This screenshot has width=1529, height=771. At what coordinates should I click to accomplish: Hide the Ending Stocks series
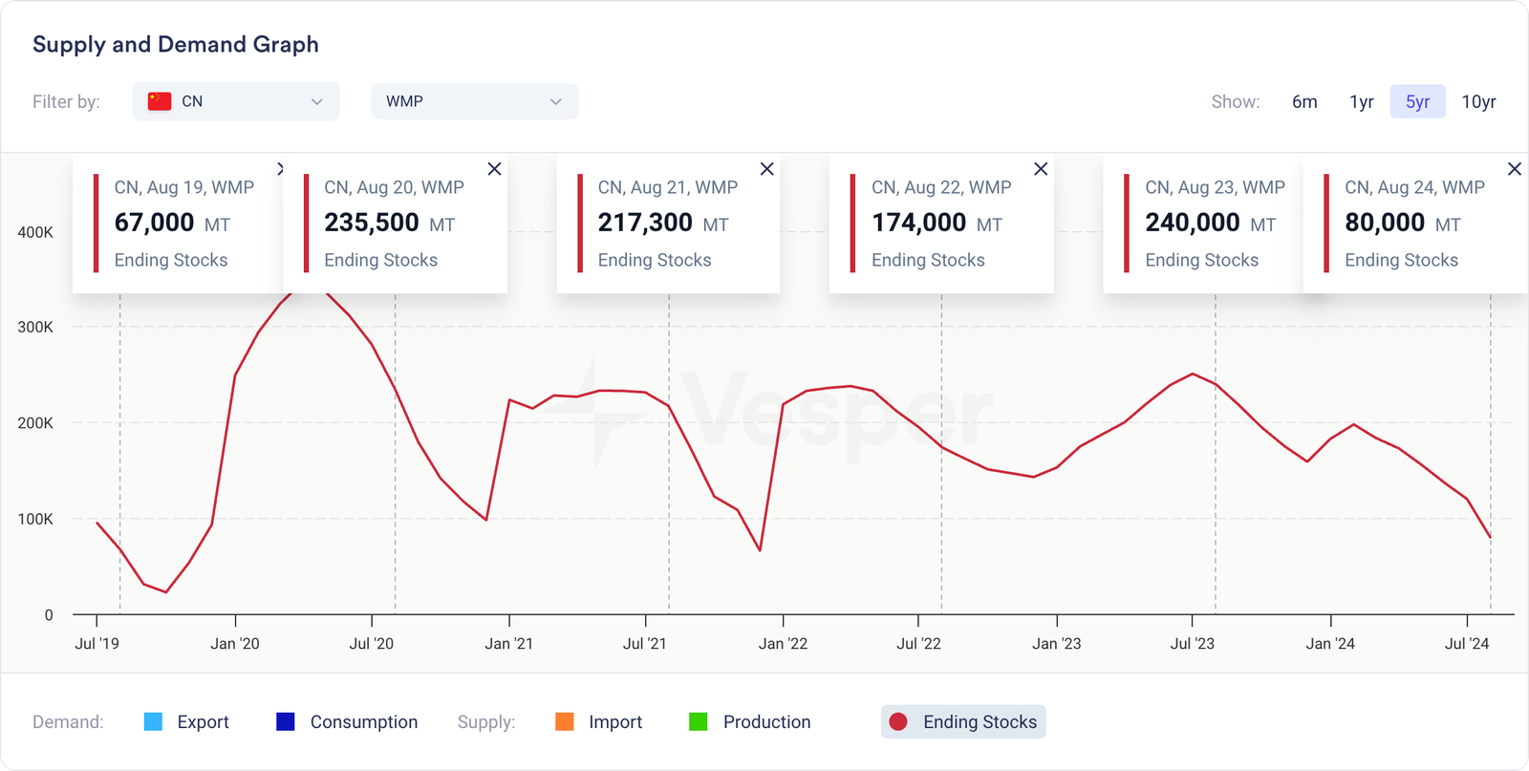963,722
